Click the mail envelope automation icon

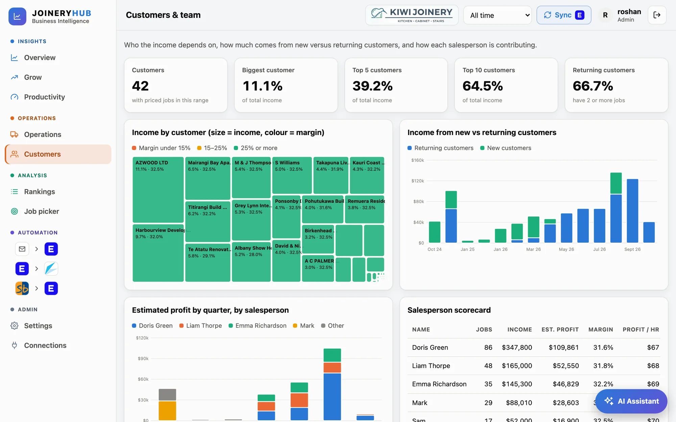[22, 249]
